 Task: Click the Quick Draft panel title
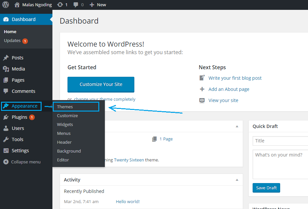pos(265,126)
